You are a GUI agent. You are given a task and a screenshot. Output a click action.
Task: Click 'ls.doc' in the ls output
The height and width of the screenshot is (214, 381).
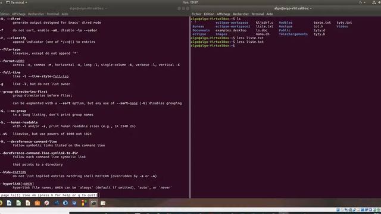[262, 30]
